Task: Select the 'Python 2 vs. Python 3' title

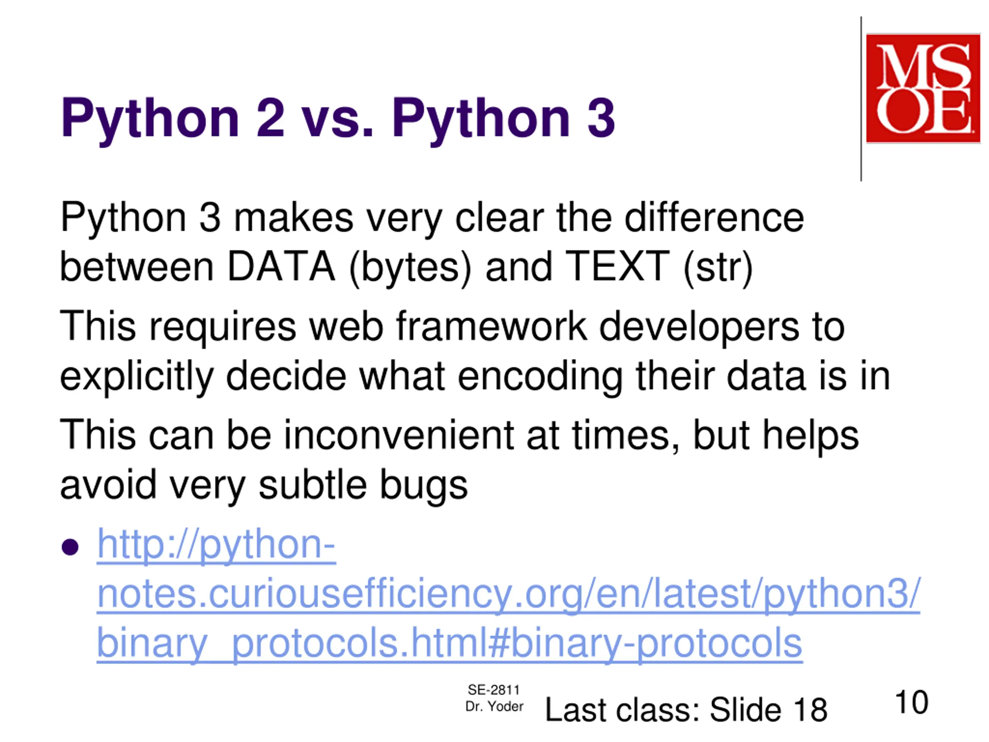Action: (x=338, y=119)
